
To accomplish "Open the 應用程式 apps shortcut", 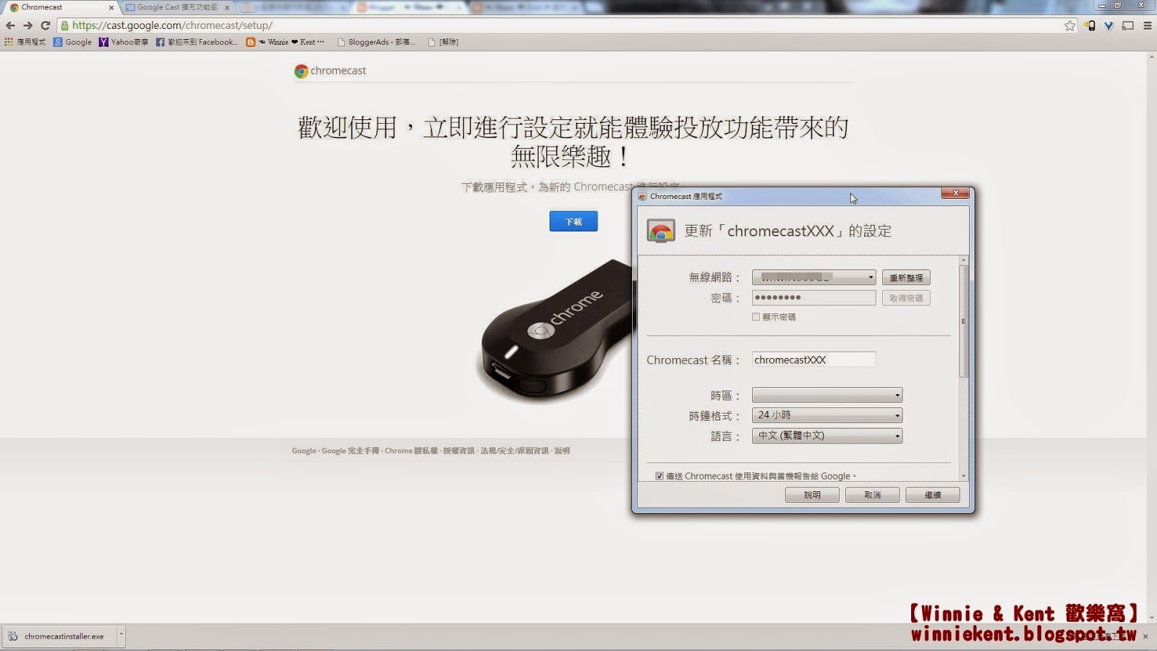I will pyautogui.click(x=25, y=42).
